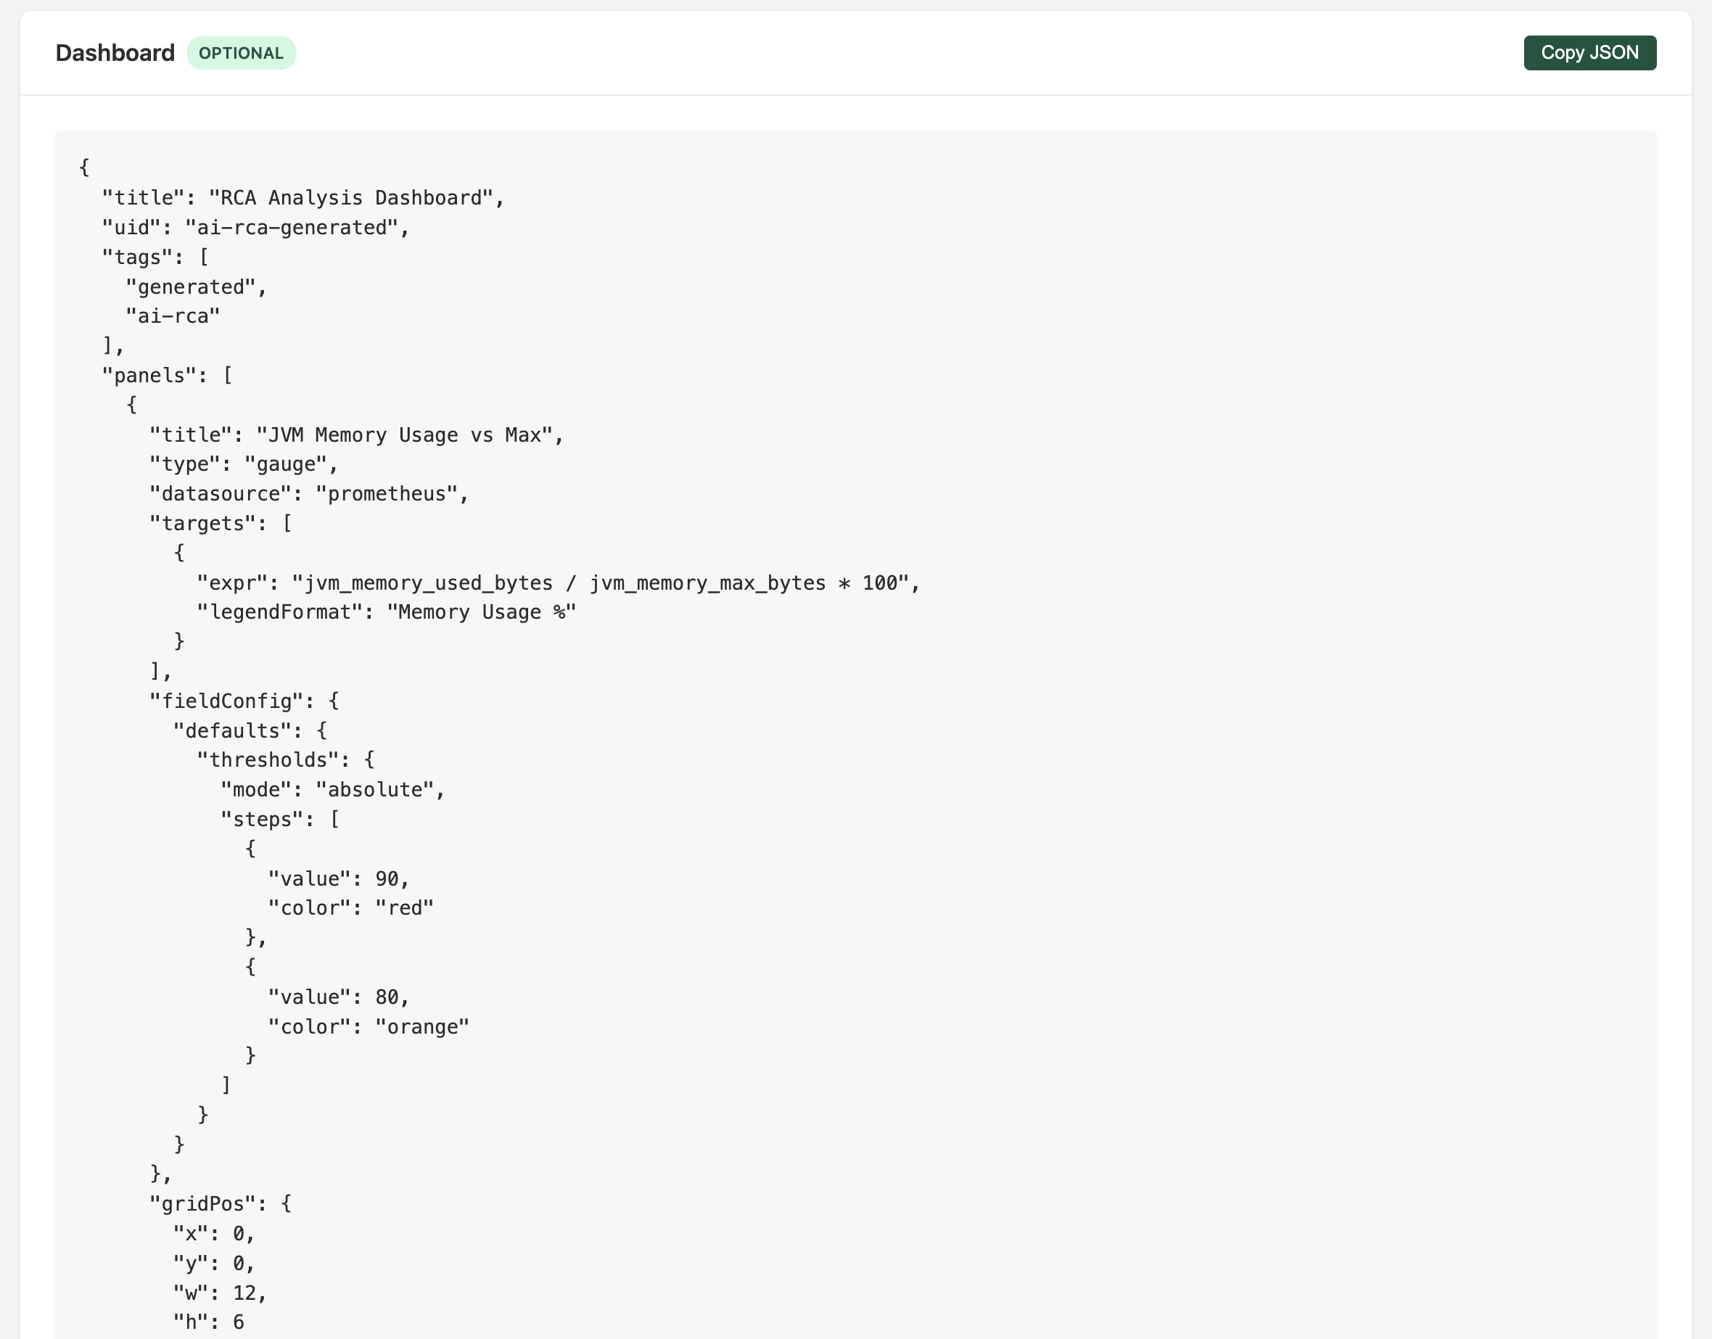Image resolution: width=1712 pixels, height=1339 pixels.
Task: Click the "steps": [ line
Action: pos(280,819)
